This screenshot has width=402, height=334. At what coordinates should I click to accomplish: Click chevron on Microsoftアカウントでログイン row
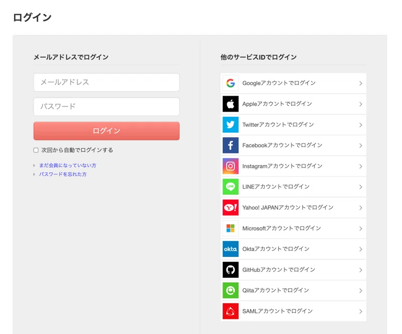pos(361,228)
